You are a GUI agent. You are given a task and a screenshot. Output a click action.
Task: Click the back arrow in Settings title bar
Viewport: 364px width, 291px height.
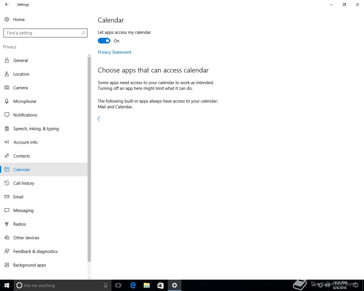(7, 5)
